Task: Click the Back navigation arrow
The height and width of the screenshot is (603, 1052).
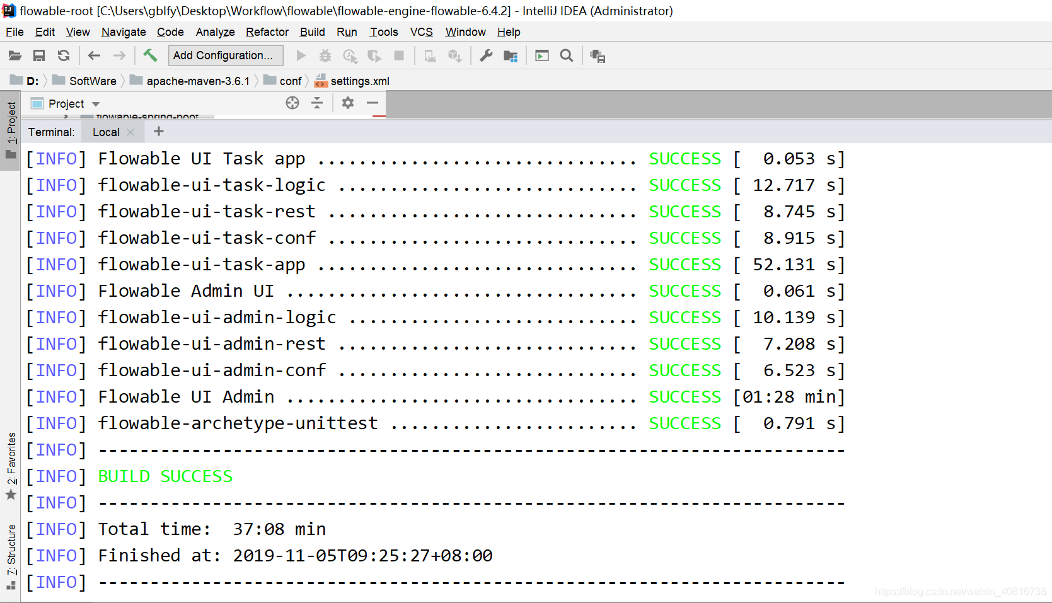Action: tap(94, 56)
